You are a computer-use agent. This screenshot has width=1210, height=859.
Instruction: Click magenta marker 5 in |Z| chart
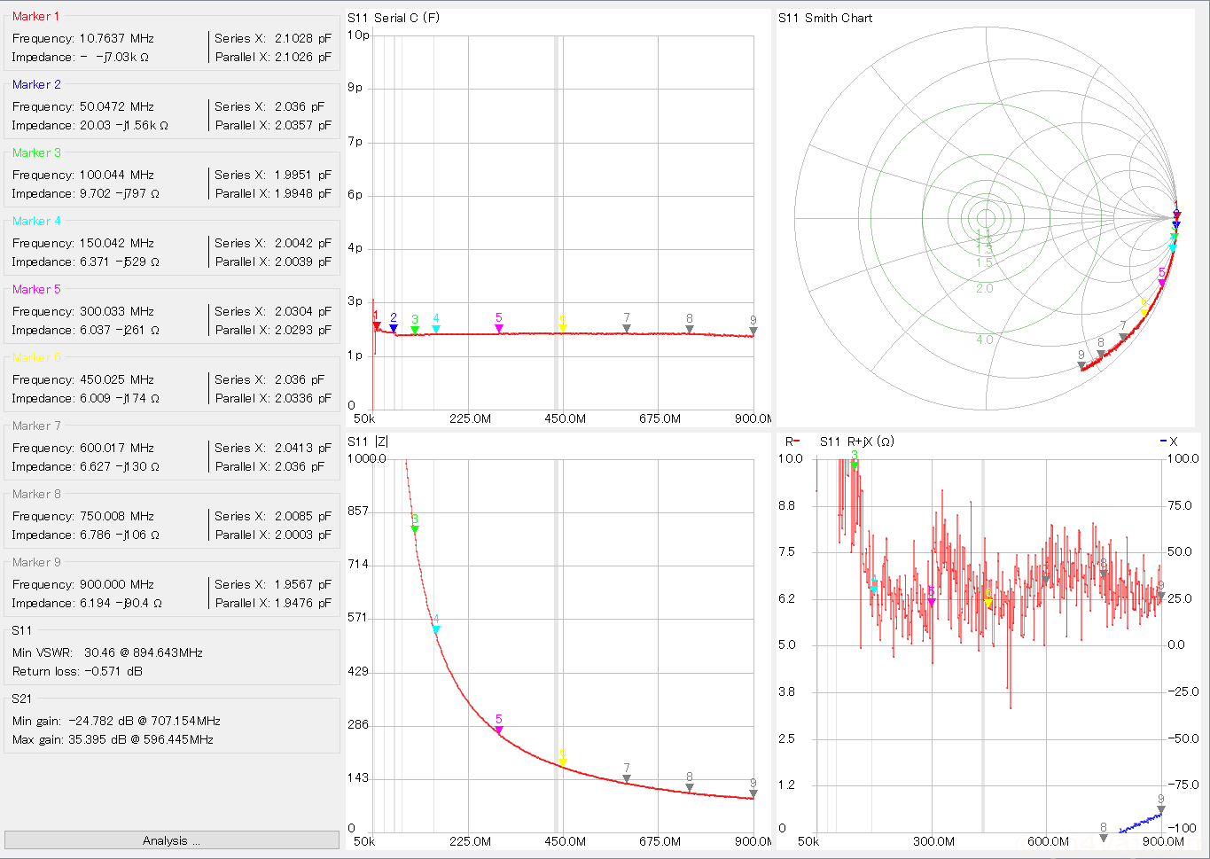(x=499, y=730)
